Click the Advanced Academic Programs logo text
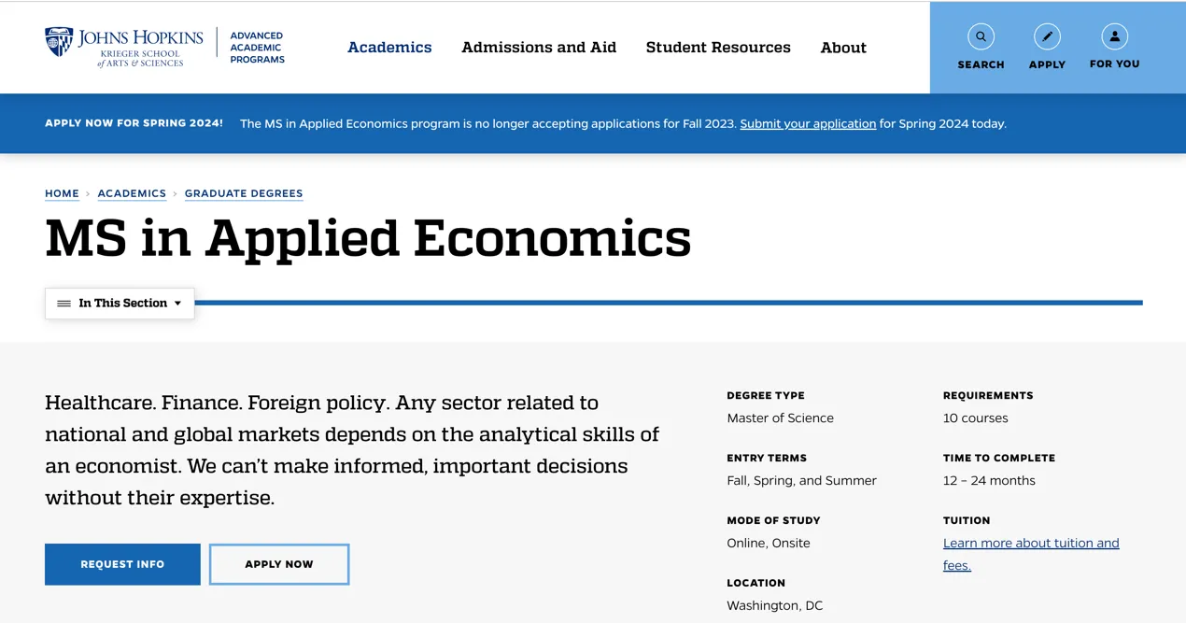1186x623 pixels. click(x=257, y=48)
